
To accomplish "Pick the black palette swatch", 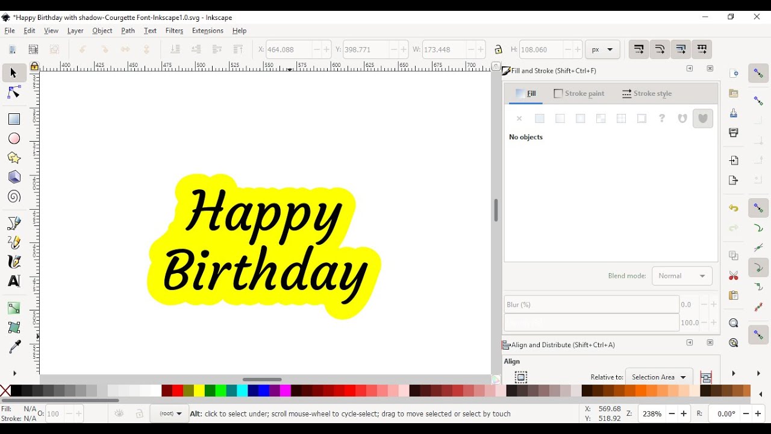I will 16,391.
